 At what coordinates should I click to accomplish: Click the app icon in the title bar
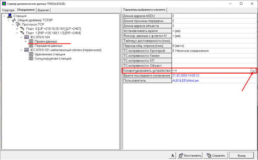click(4, 3)
